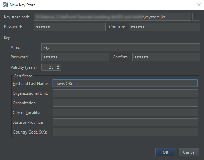
Task: Select the Organizational Unit field
Action: 125,93
